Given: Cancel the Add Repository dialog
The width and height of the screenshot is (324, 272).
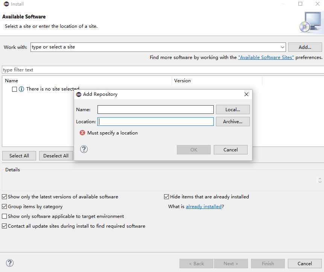Looking at the screenshot, I should [x=230, y=150].
